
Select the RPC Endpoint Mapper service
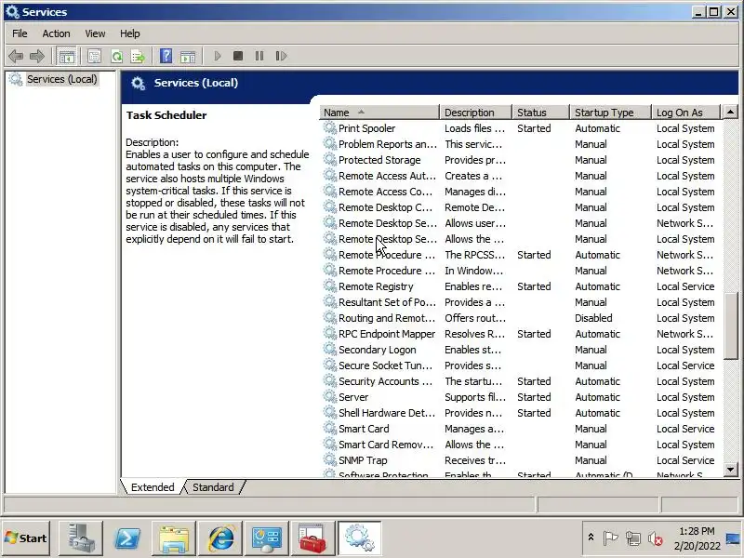coord(521,334)
